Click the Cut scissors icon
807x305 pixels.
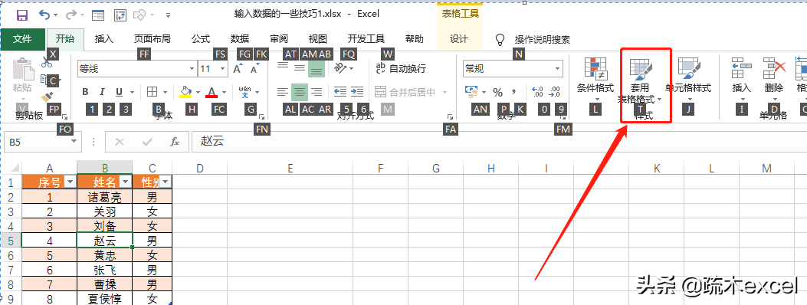click(47, 63)
